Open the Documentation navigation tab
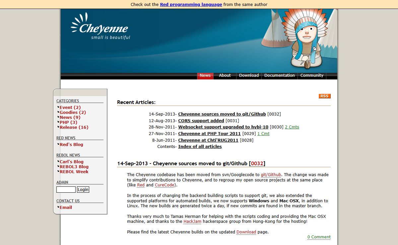398x245 pixels. (280, 75)
